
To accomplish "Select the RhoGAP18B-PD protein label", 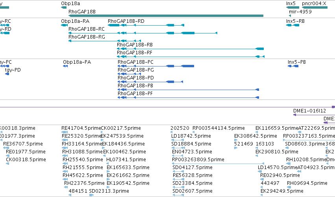I will pos(136,78).
